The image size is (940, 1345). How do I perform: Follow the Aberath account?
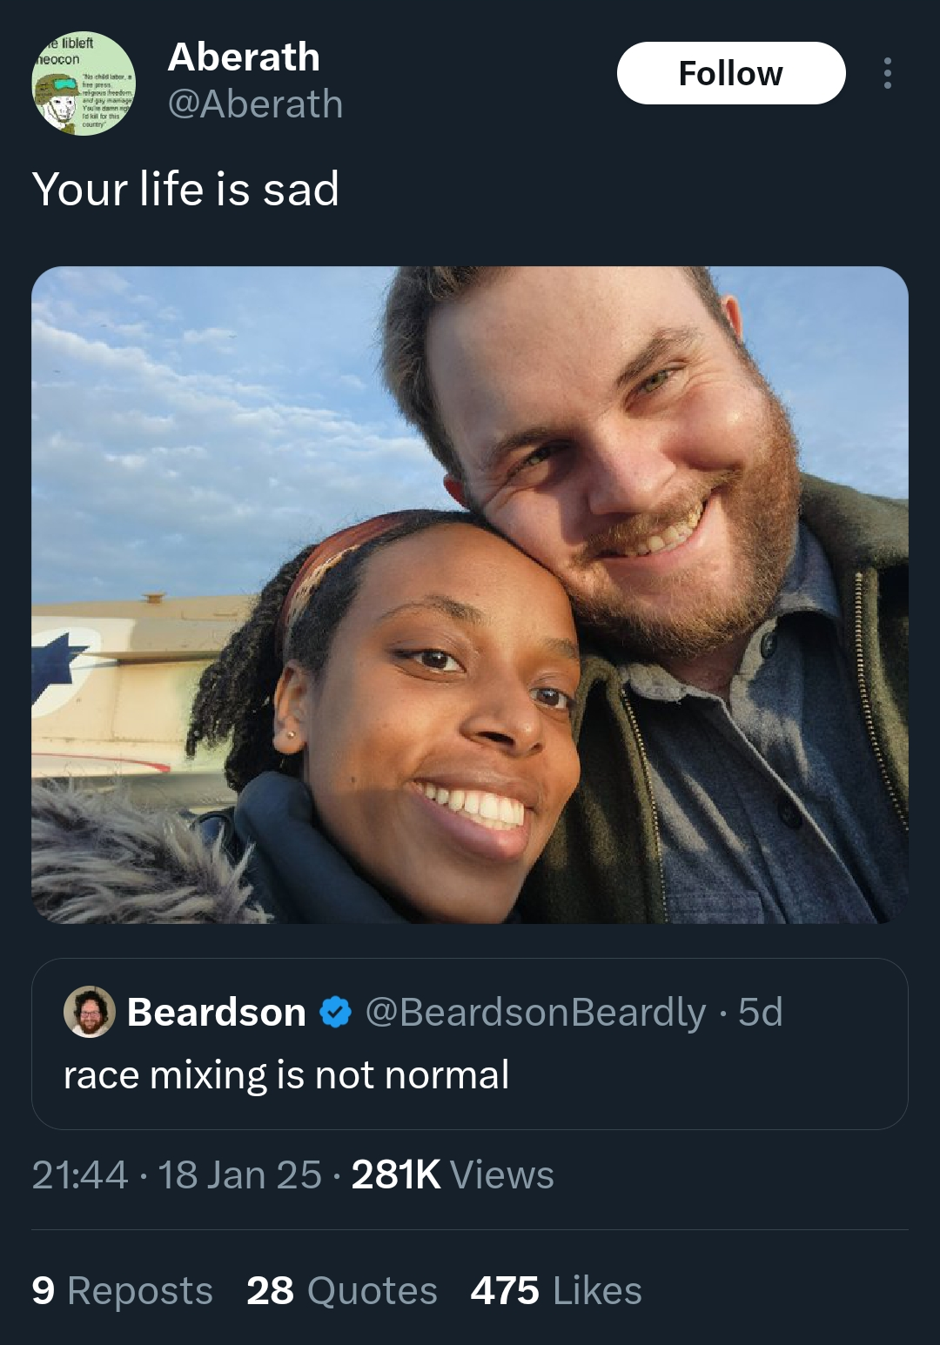(x=731, y=73)
